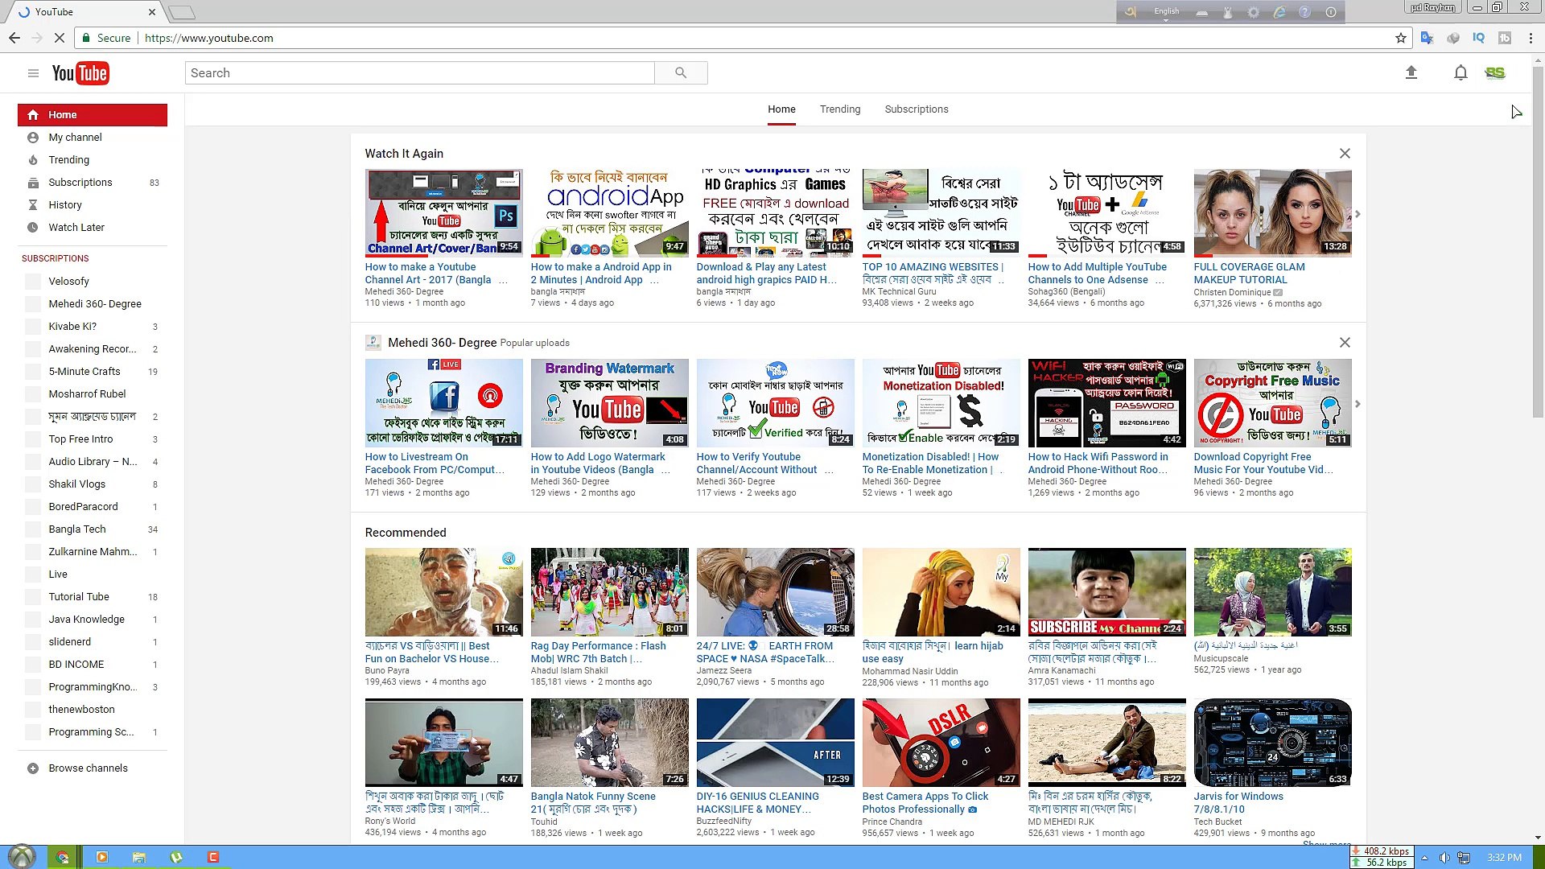1545x869 pixels.
Task: Open the hamburger guide menu
Action: tap(33, 72)
